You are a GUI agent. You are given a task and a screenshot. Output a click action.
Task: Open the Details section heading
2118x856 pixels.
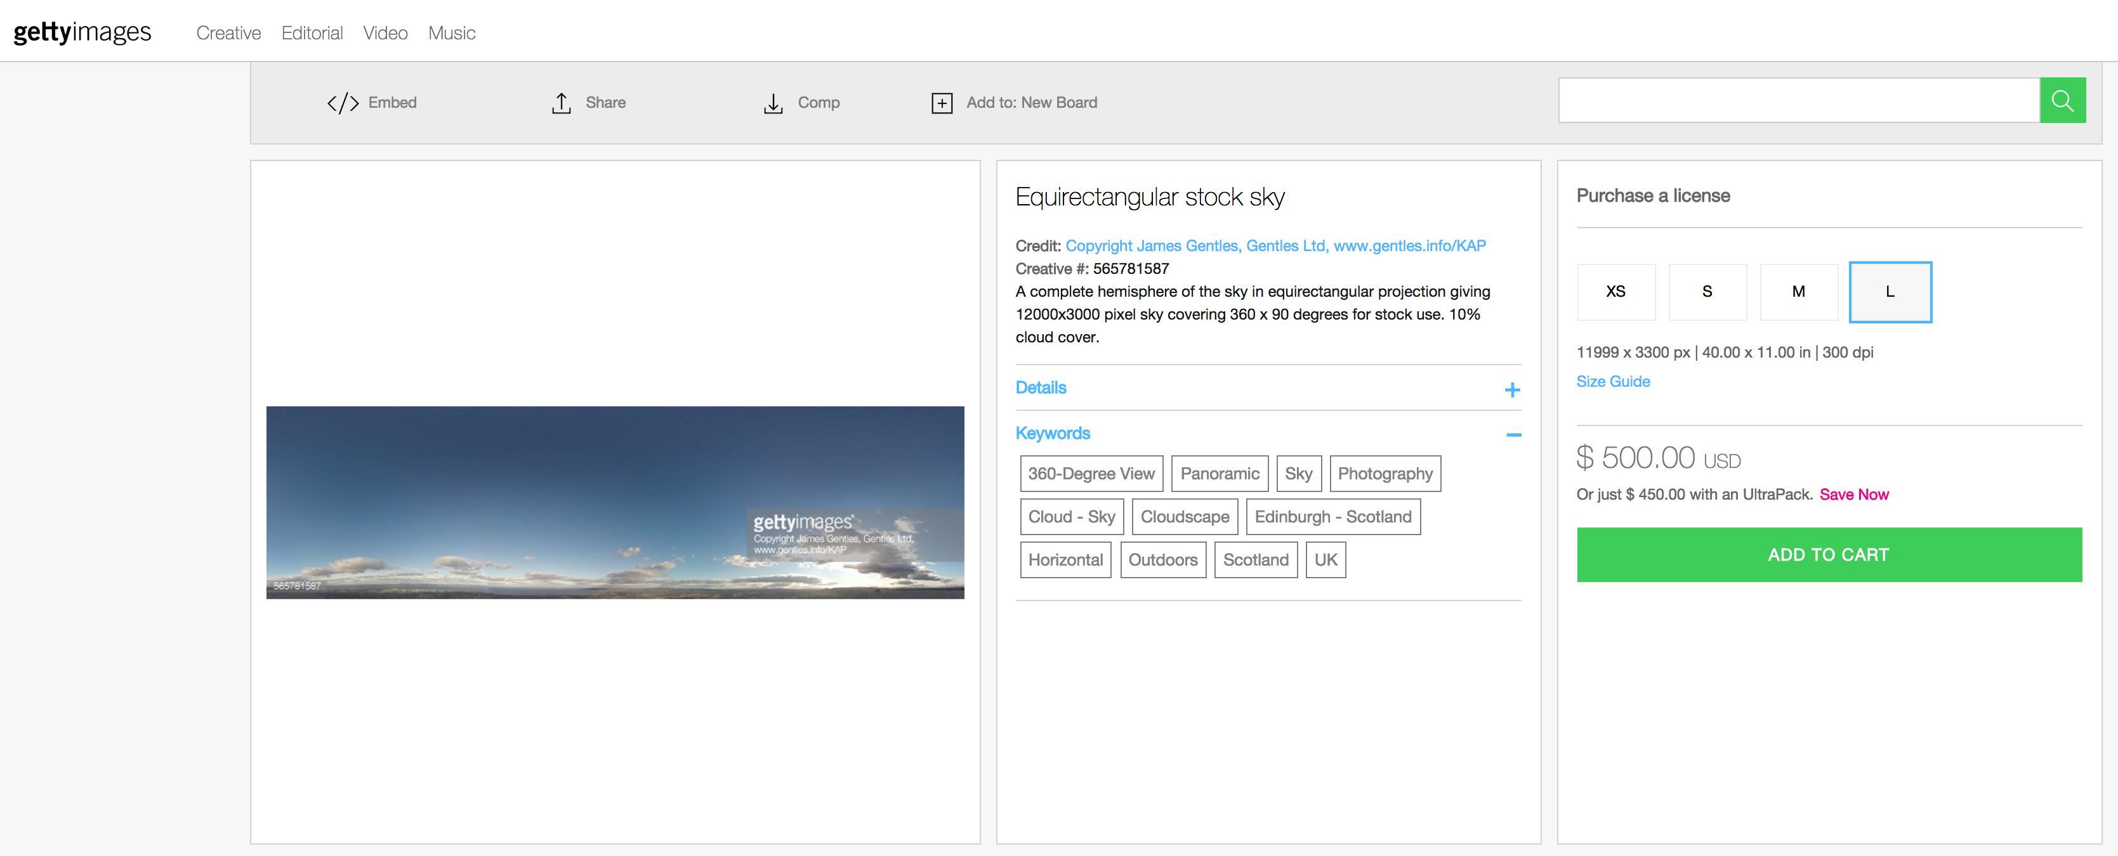[1041, 388]
